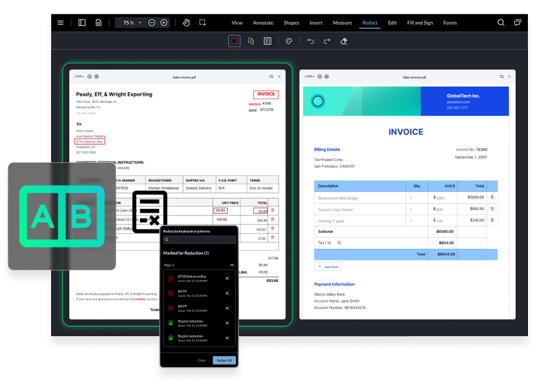Select the page redaction tool
537x384 pixels.
(251, 41)
